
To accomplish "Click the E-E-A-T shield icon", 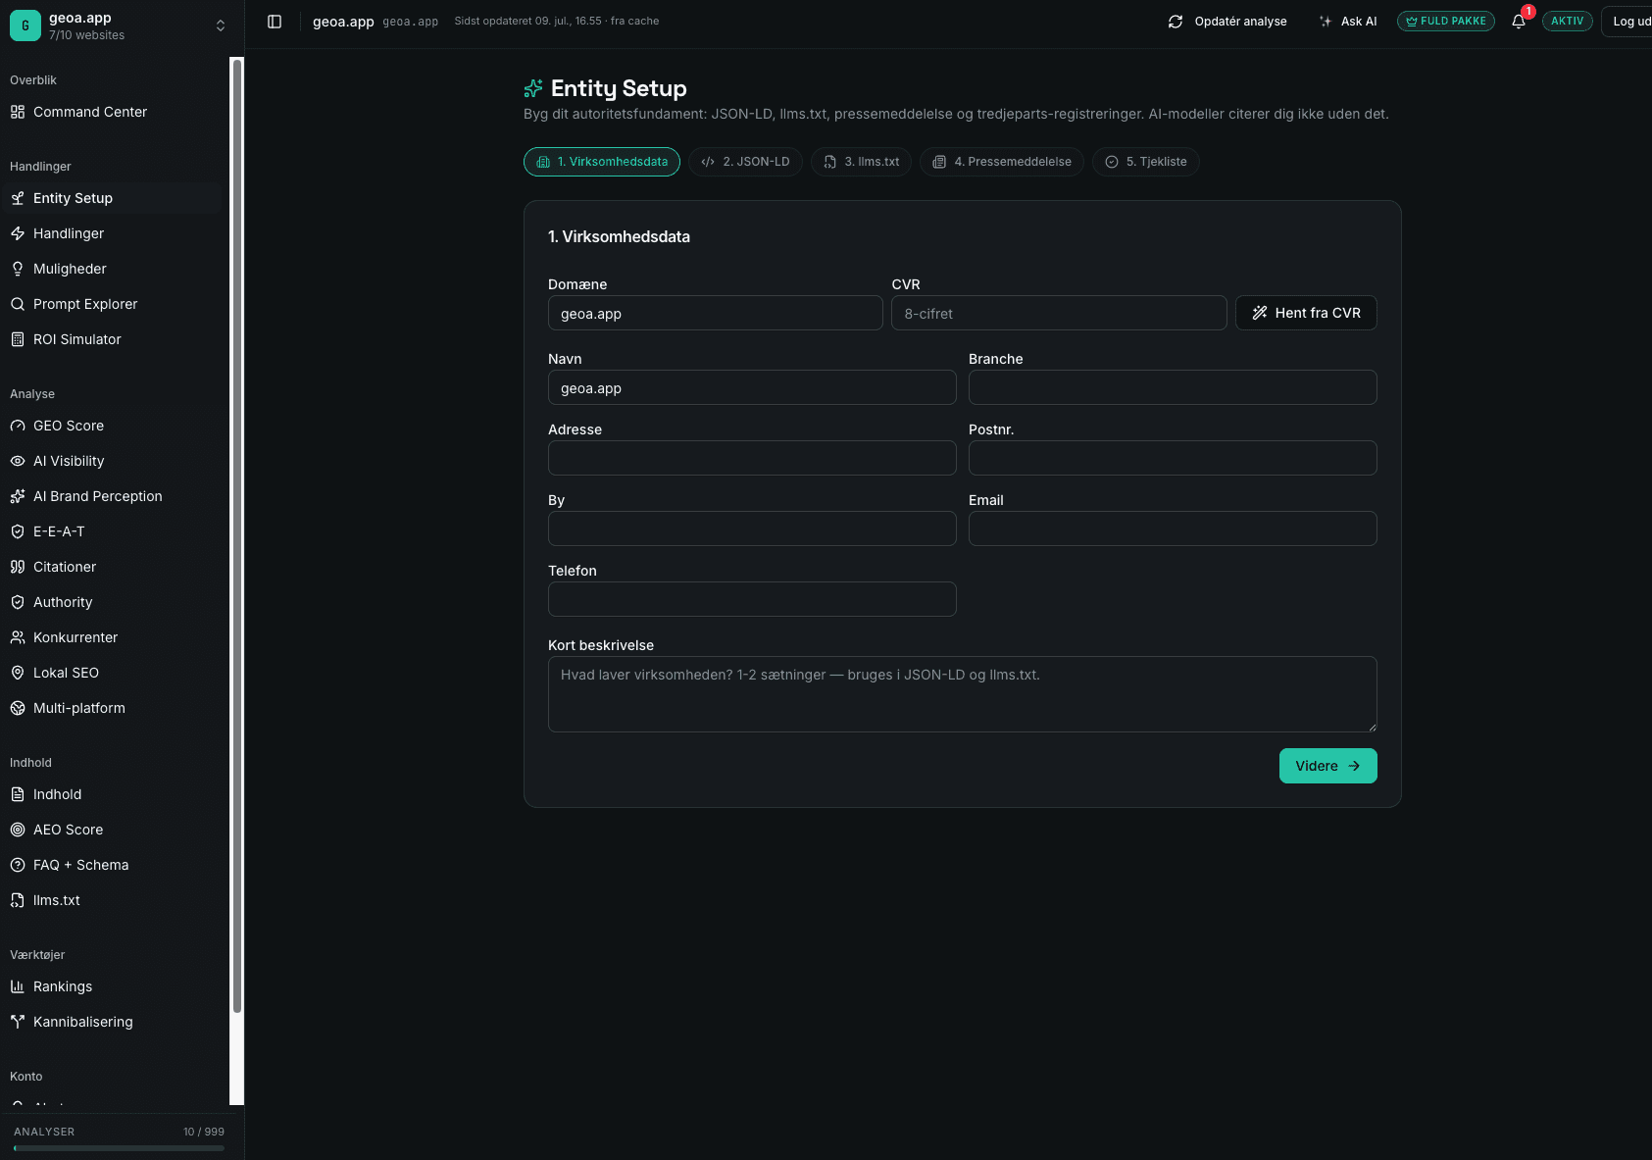I will tap(18, 531).
